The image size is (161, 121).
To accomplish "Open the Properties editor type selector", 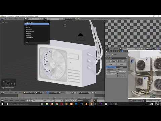I will [x=107, y=51].
